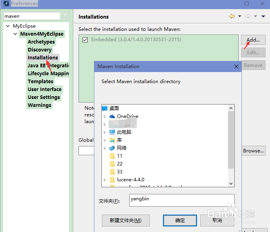270x232 pixels.
Task: Collapse the MyEclipse tree node
Action: [x=8, y=26]
